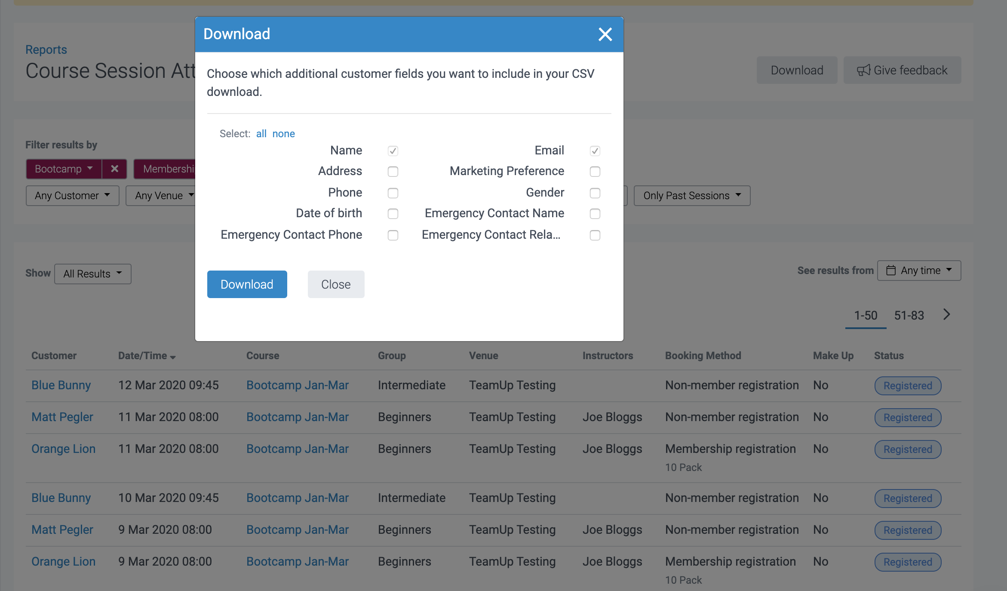Click the next page chevron arrow
Image resolution: width=1007 pixels, height=591 pixels.
(946, 314)
